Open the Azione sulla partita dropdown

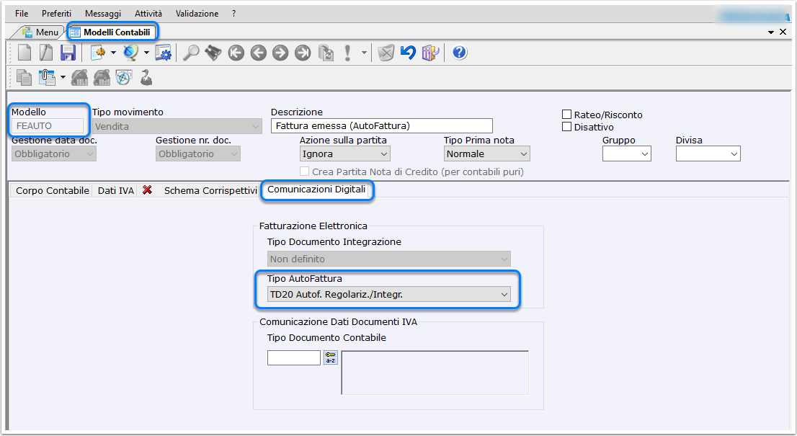click(x=345, y=154)
